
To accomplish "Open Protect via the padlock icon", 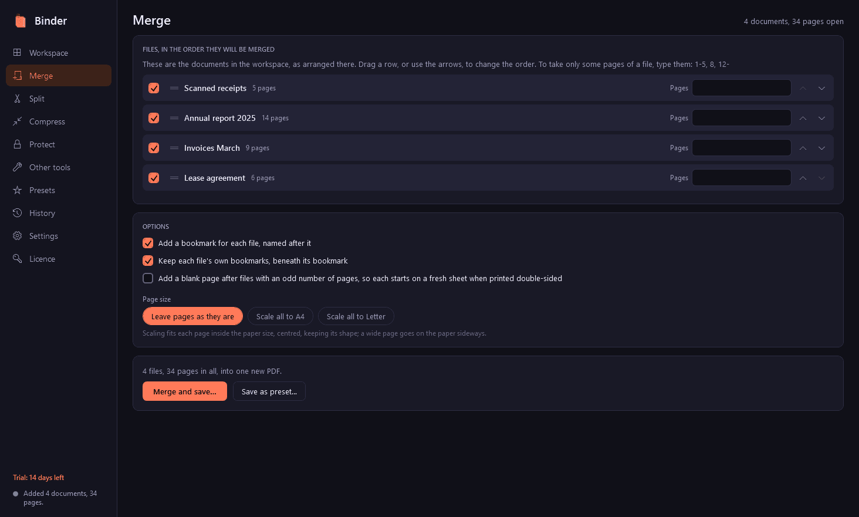I will (18, 144).
